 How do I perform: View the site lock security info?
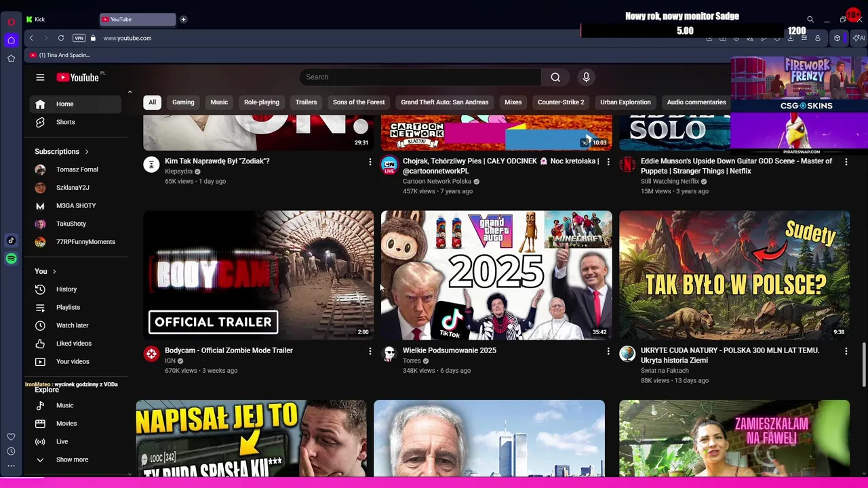click(x=93, y=38)
